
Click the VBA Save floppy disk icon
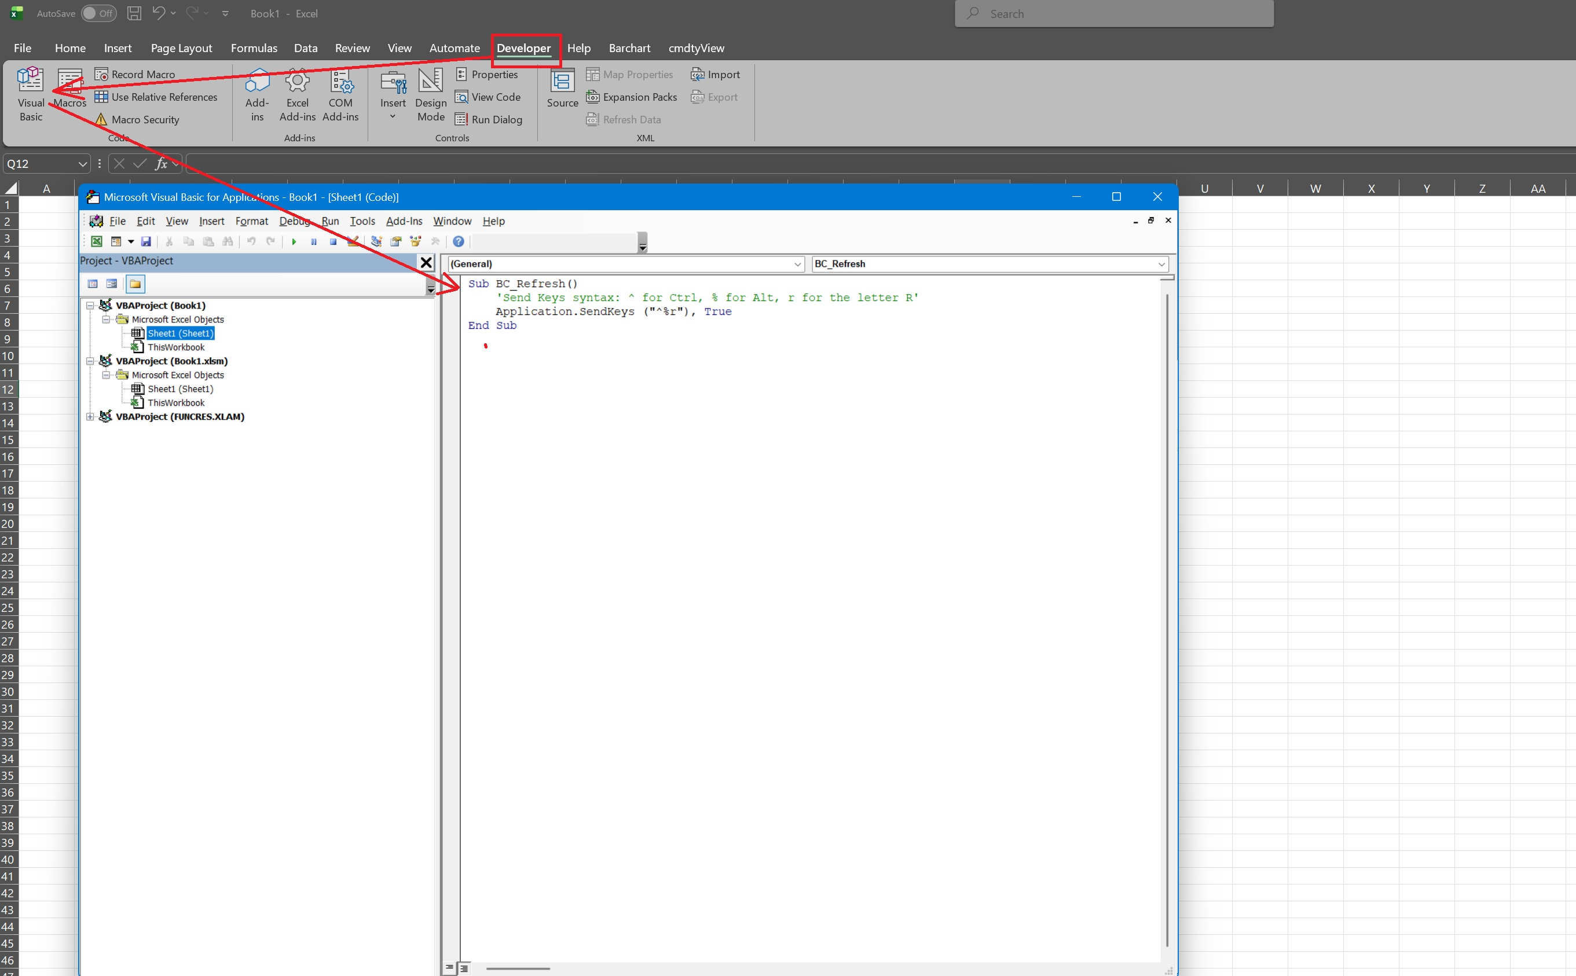(x=146, y=241)
